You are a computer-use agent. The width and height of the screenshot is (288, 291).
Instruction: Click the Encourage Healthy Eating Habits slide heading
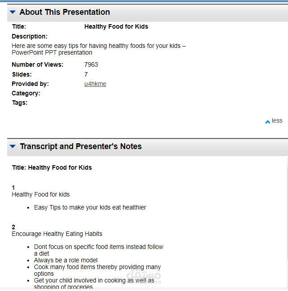57,234
